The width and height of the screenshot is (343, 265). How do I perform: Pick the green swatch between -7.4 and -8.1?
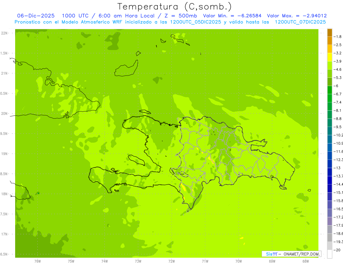[x=330, y=106]
